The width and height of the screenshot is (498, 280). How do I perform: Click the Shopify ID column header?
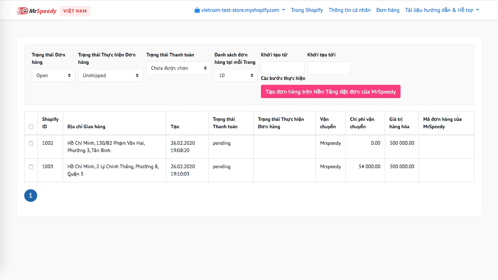pyautogui.click(x=50, y=123)
